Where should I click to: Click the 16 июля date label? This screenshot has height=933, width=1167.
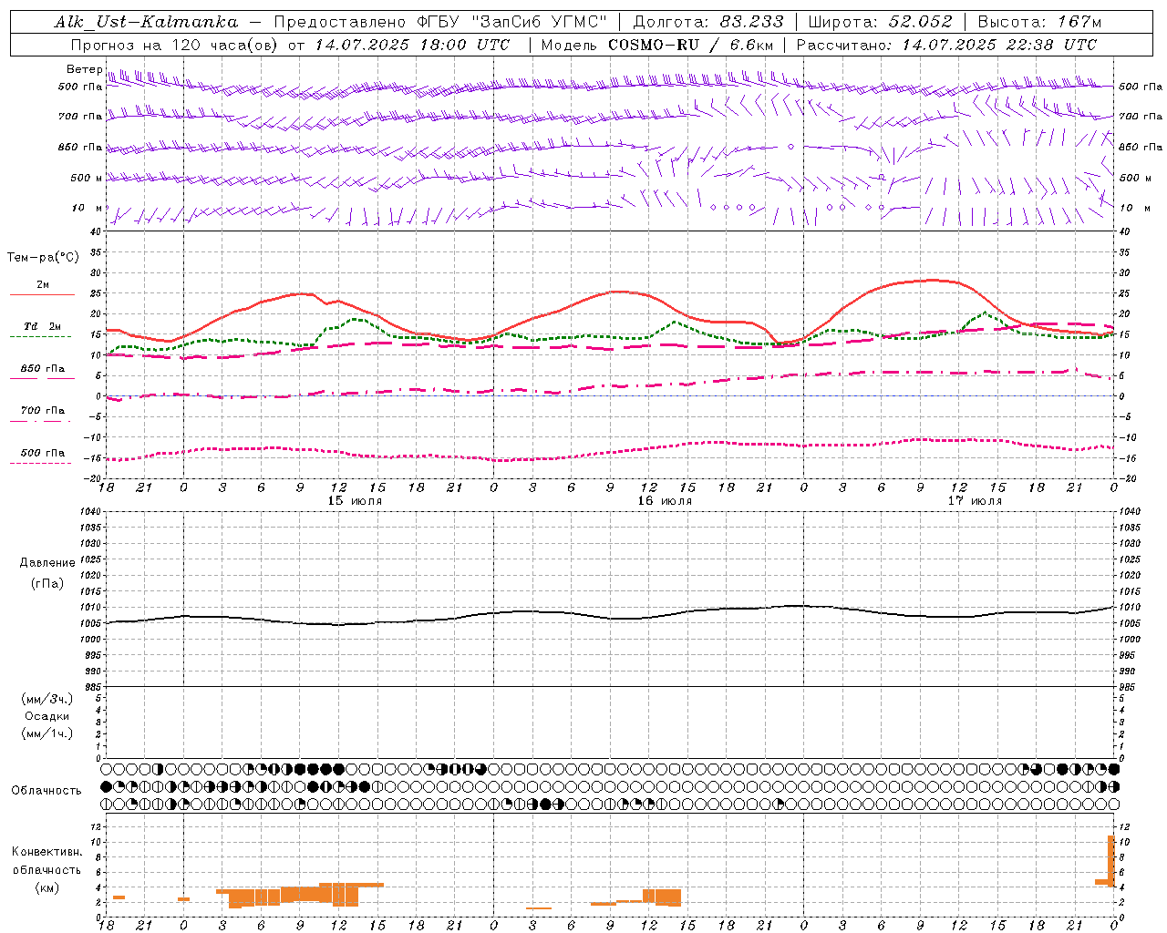(665, 501)
